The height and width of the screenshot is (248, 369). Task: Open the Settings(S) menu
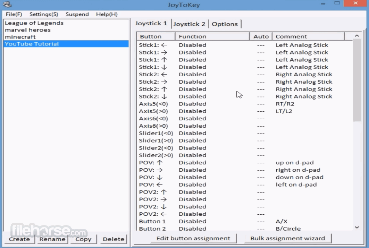pos(44,14)
